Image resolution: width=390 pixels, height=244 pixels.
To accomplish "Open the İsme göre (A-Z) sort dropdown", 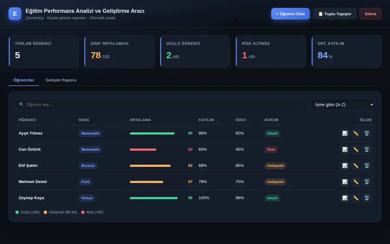I will point(343,105).
